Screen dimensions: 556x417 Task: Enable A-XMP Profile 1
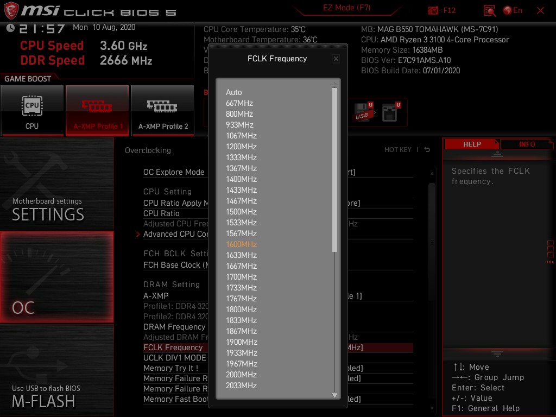point(97,111)
